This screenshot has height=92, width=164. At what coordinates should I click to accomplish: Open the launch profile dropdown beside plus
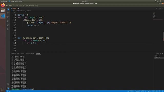pos(158,53)
